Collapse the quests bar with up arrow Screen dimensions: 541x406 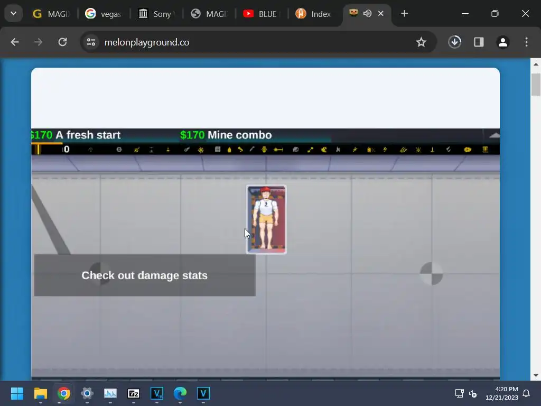494,135
